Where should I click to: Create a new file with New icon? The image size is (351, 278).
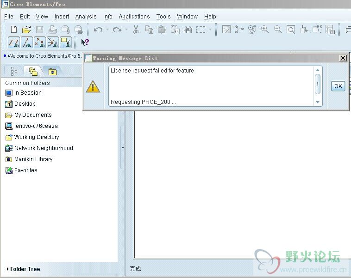pyautogui.click(x=14, y=30)
